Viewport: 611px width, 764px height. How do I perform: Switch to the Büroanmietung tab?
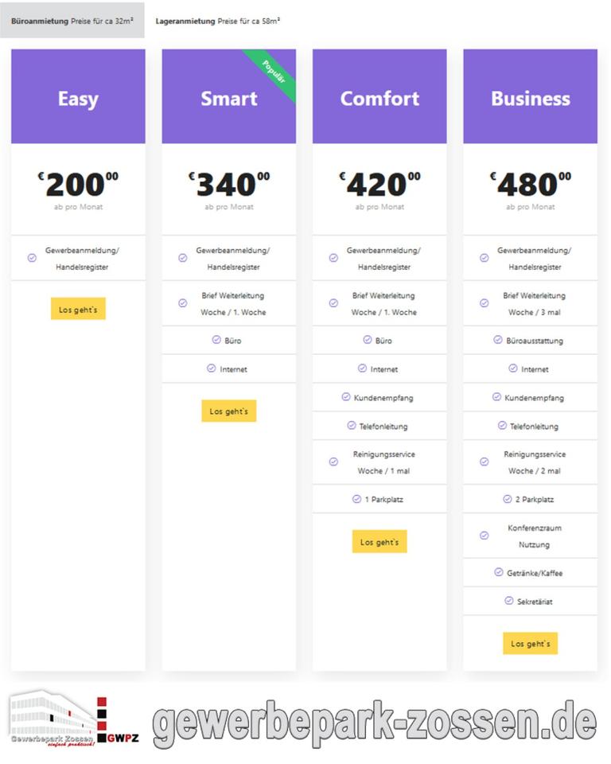click(72, 21)
